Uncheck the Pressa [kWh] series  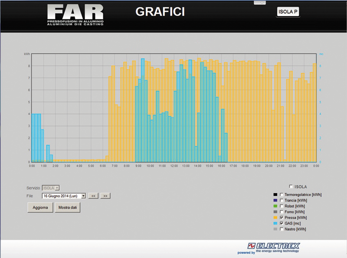(x=282, y=217)
